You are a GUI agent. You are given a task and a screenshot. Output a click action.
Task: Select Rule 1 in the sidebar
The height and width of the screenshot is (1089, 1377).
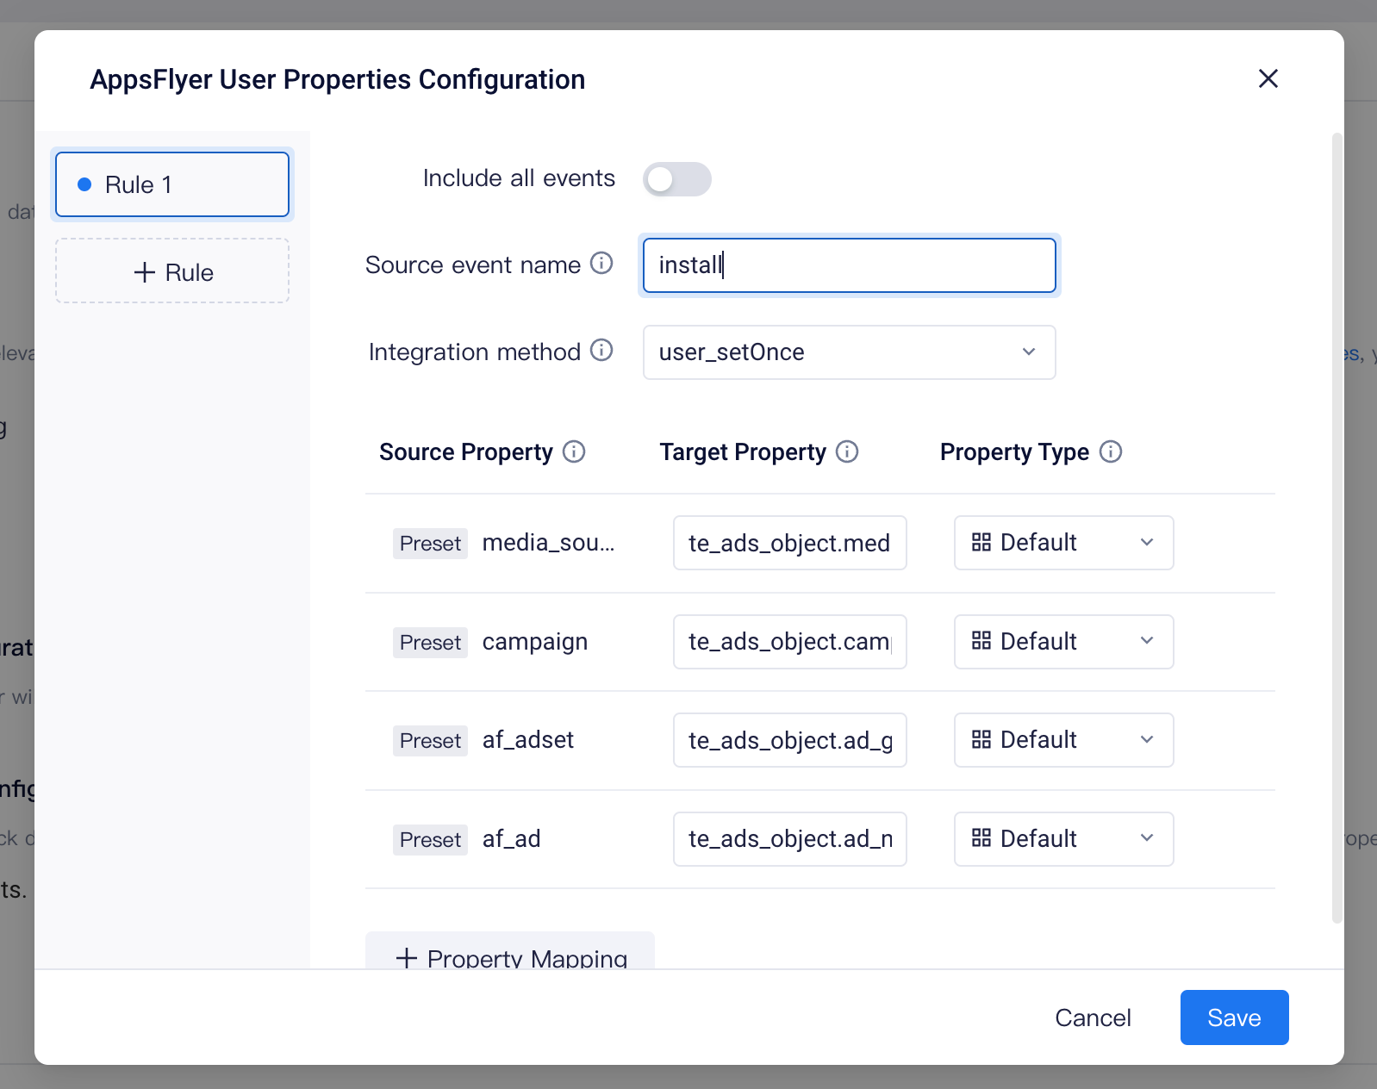172,184
